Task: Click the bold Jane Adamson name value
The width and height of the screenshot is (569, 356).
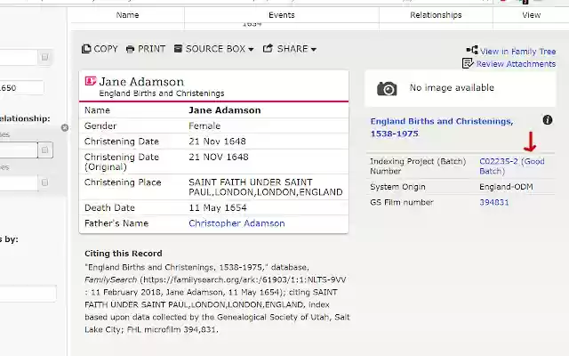Action: click(x=225, y=110)
